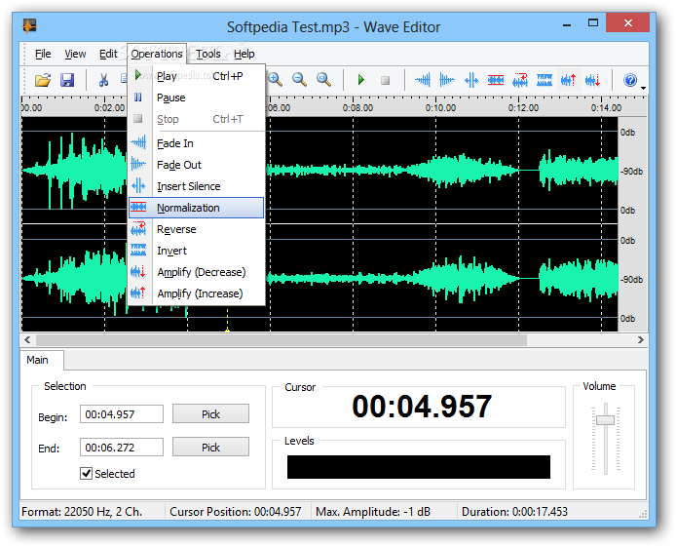Select Fade In from the menu
Viewport: 676px width, 547px height.
[x=196, y=143]
